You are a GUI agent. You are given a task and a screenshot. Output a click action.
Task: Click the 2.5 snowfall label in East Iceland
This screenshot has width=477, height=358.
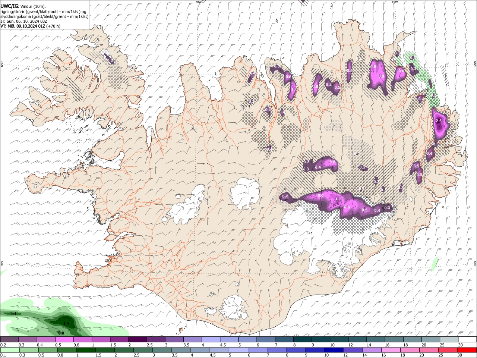click(439, 121)
